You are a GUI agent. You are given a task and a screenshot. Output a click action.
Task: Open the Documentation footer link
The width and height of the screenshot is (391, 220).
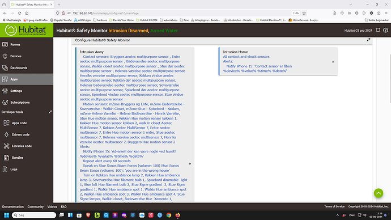(x=12, y=206)
